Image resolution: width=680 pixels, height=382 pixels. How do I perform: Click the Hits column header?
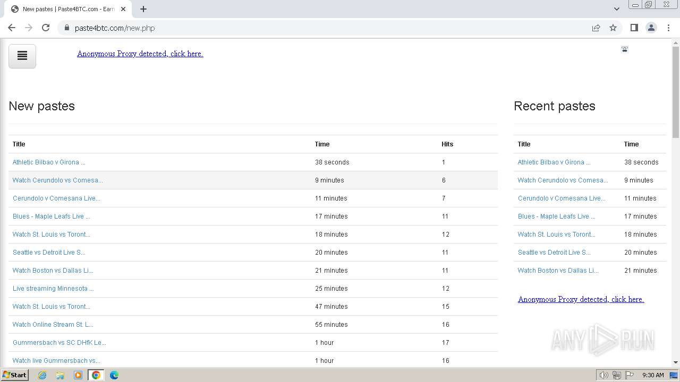(x=447, y=144)
